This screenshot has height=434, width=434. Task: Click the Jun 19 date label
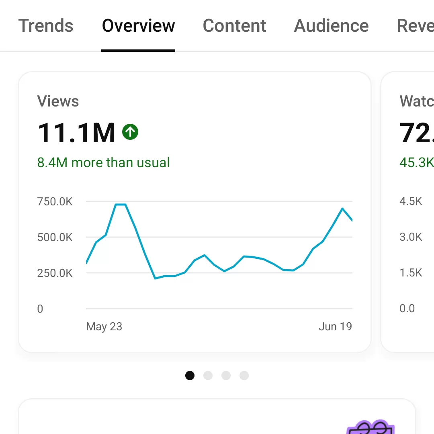(x=335, y=327)
